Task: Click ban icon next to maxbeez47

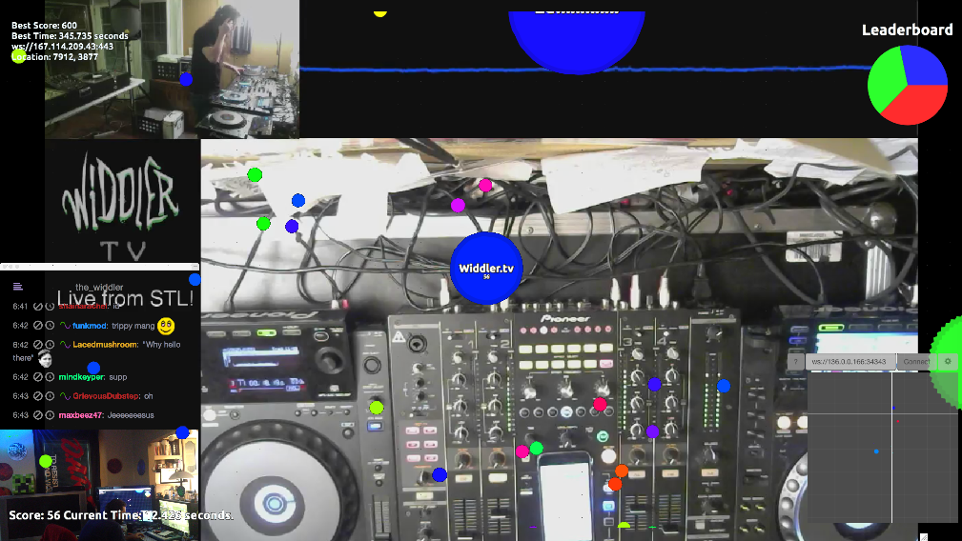Action: click(38, 414)
